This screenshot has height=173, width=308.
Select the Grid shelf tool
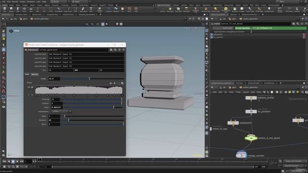click(x=31, y=9)
